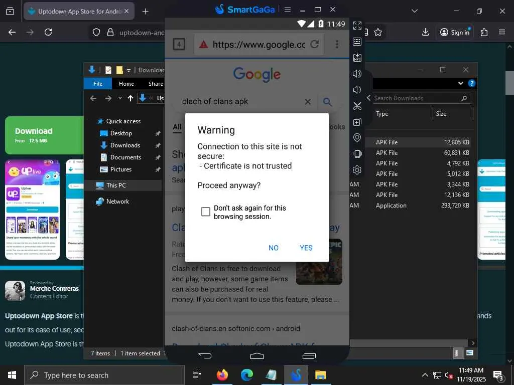Select Quick access in the Explorer sidebar
The width and height of the screenshot is (514, 385).
point(123,121)
